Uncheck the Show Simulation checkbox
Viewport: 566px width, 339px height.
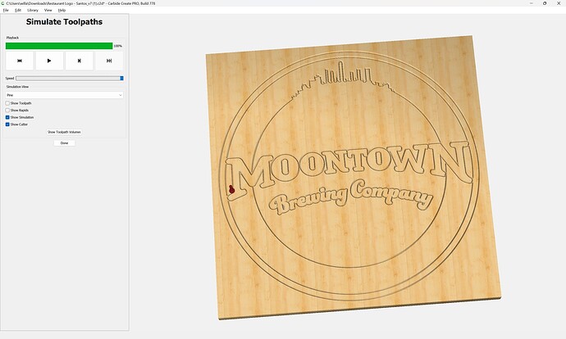[7, 117]
